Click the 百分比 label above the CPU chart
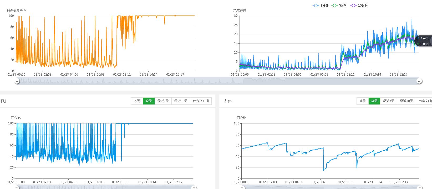 click(x=16, y=118)
